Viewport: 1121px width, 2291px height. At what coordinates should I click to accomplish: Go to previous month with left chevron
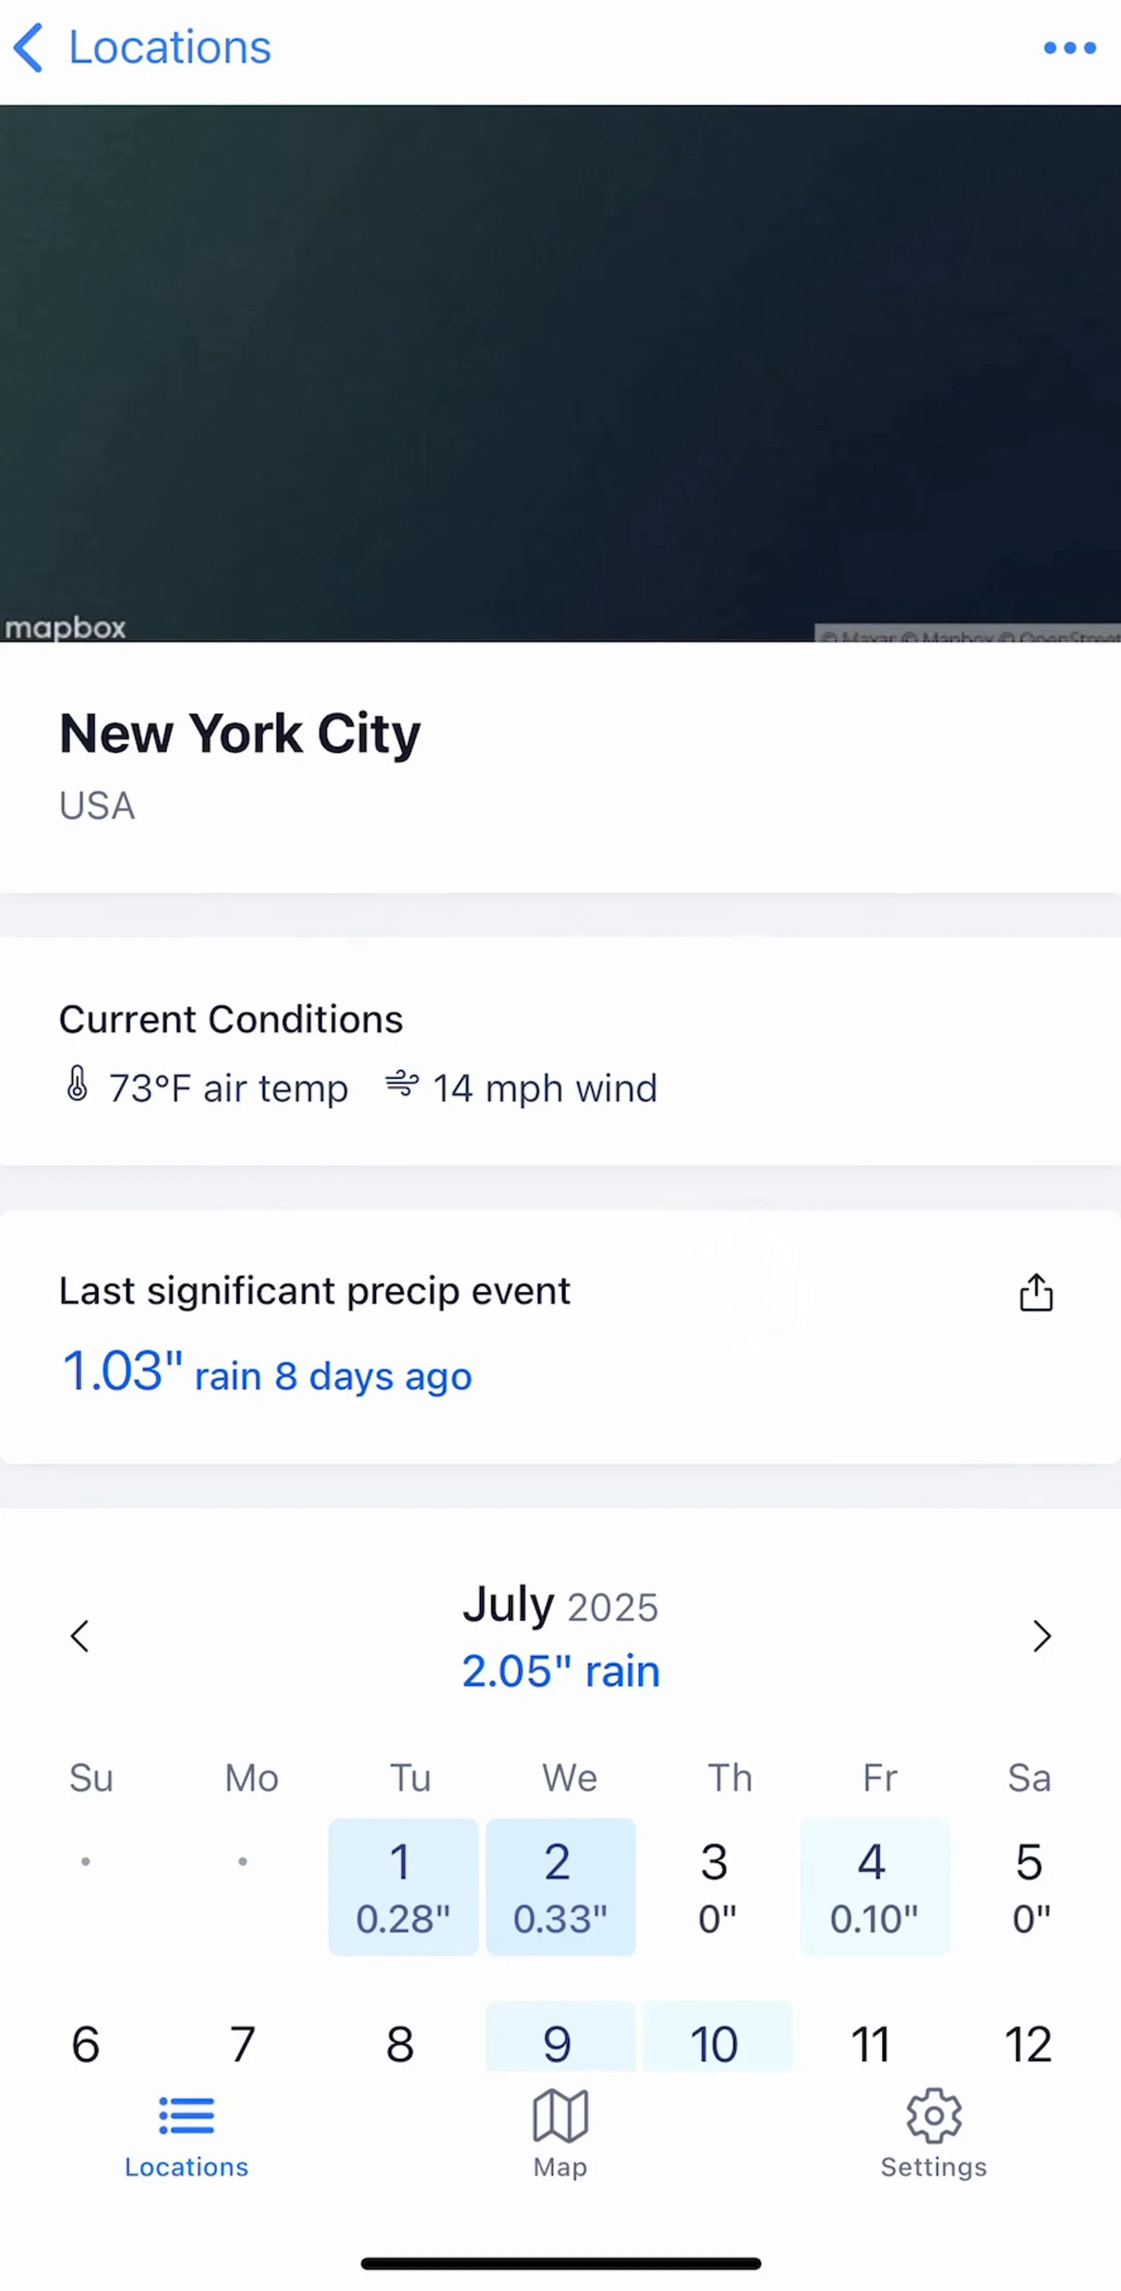point(80,1635)
